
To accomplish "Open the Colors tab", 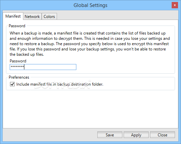I will (x=49, y=17).
